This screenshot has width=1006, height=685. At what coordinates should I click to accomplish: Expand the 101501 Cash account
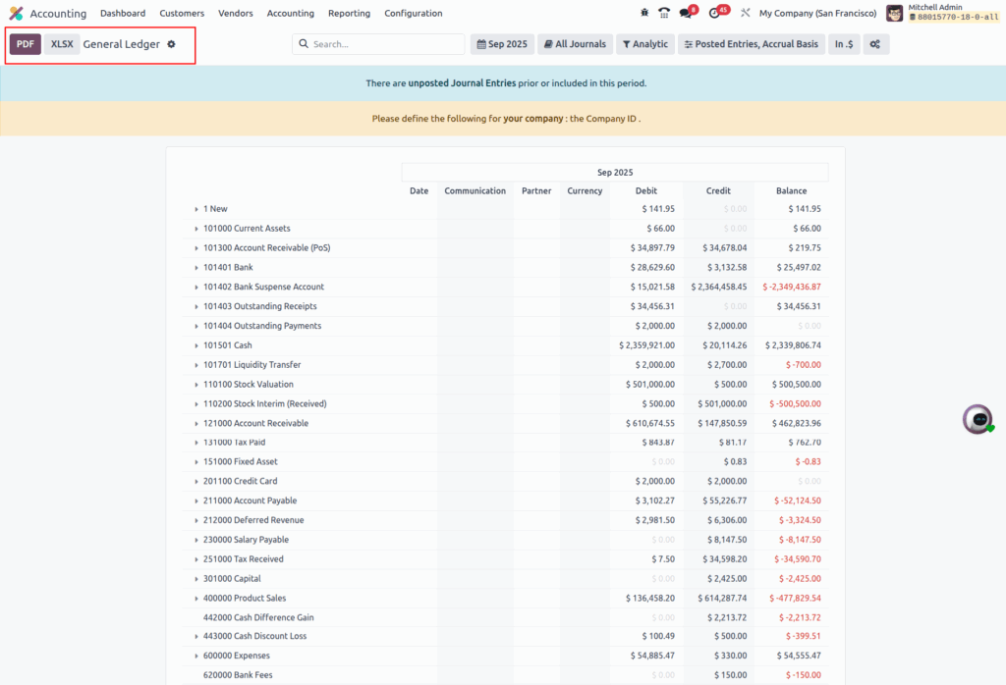(196, 345)
